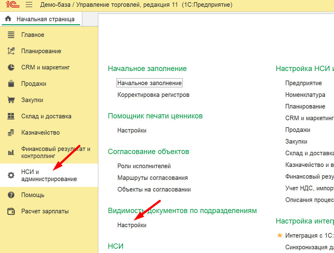The height and width of the screenshot is (253, 334).
Task: Open Маршруты согласования
Action: click(153, 177)
